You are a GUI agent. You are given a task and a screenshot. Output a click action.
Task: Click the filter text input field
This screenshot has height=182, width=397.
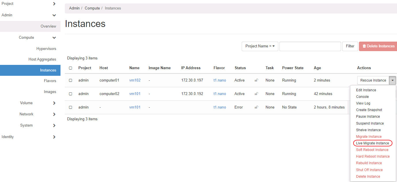pyautogui.click(x=310, y=46)
